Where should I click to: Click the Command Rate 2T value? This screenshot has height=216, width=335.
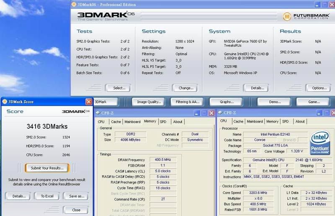(x=163, y=199)
